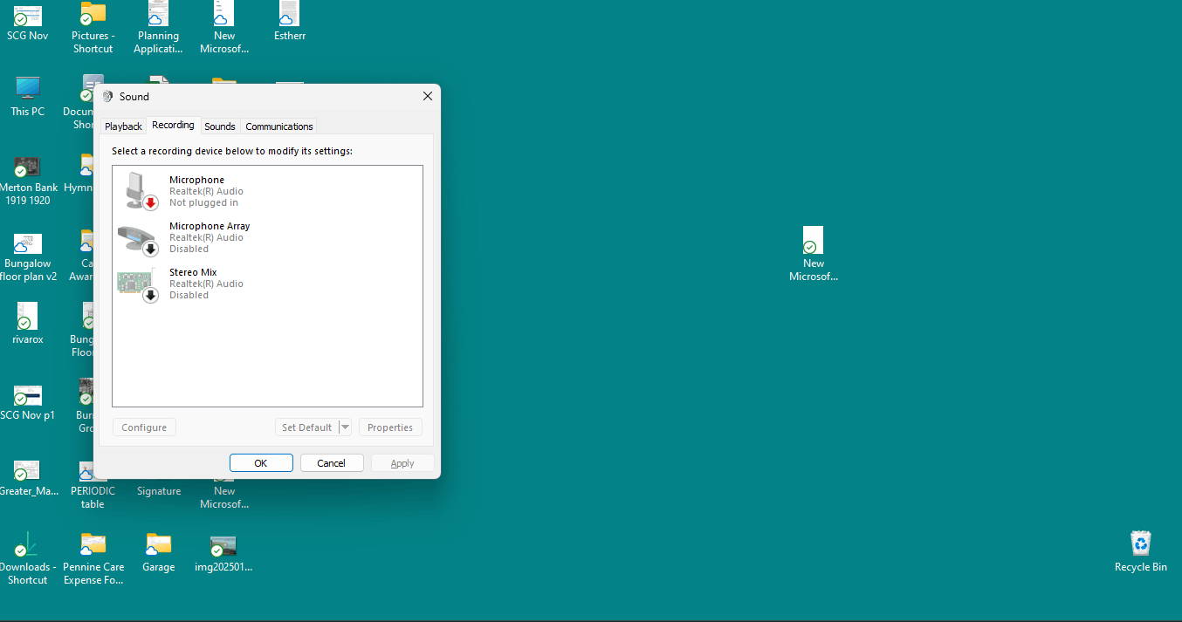Switch to the Communications tab
Viewport: 1182px width, 622px height.
tap(279, 126)
